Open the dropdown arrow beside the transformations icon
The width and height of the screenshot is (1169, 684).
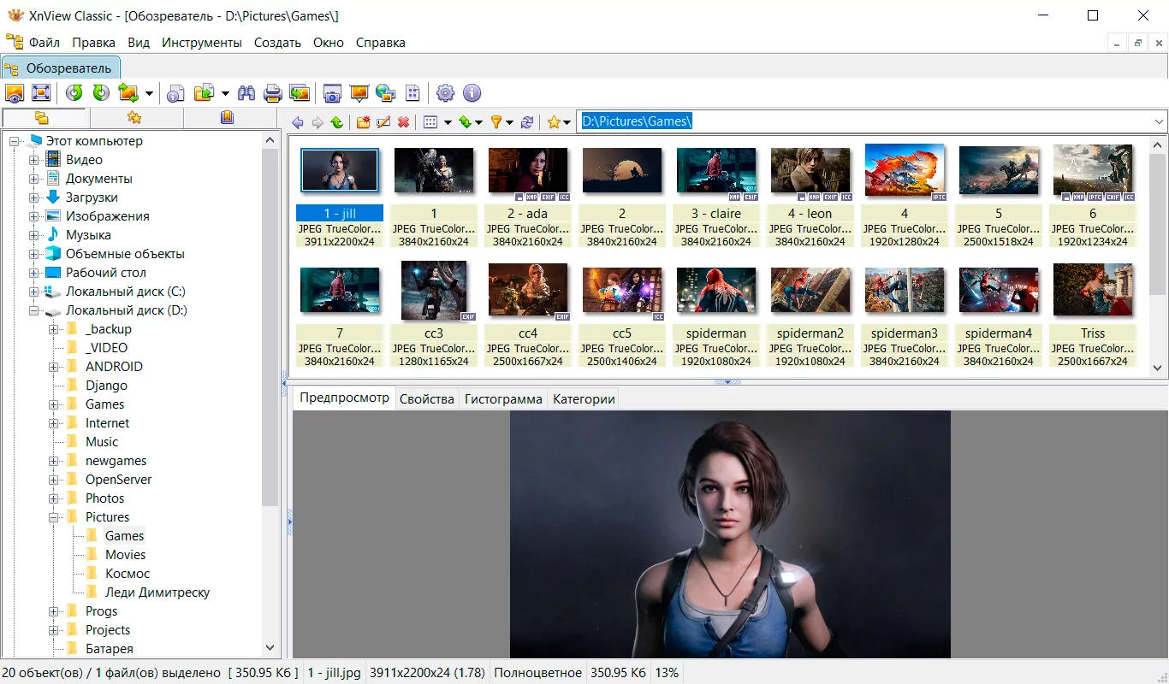(x=149, y=93)
